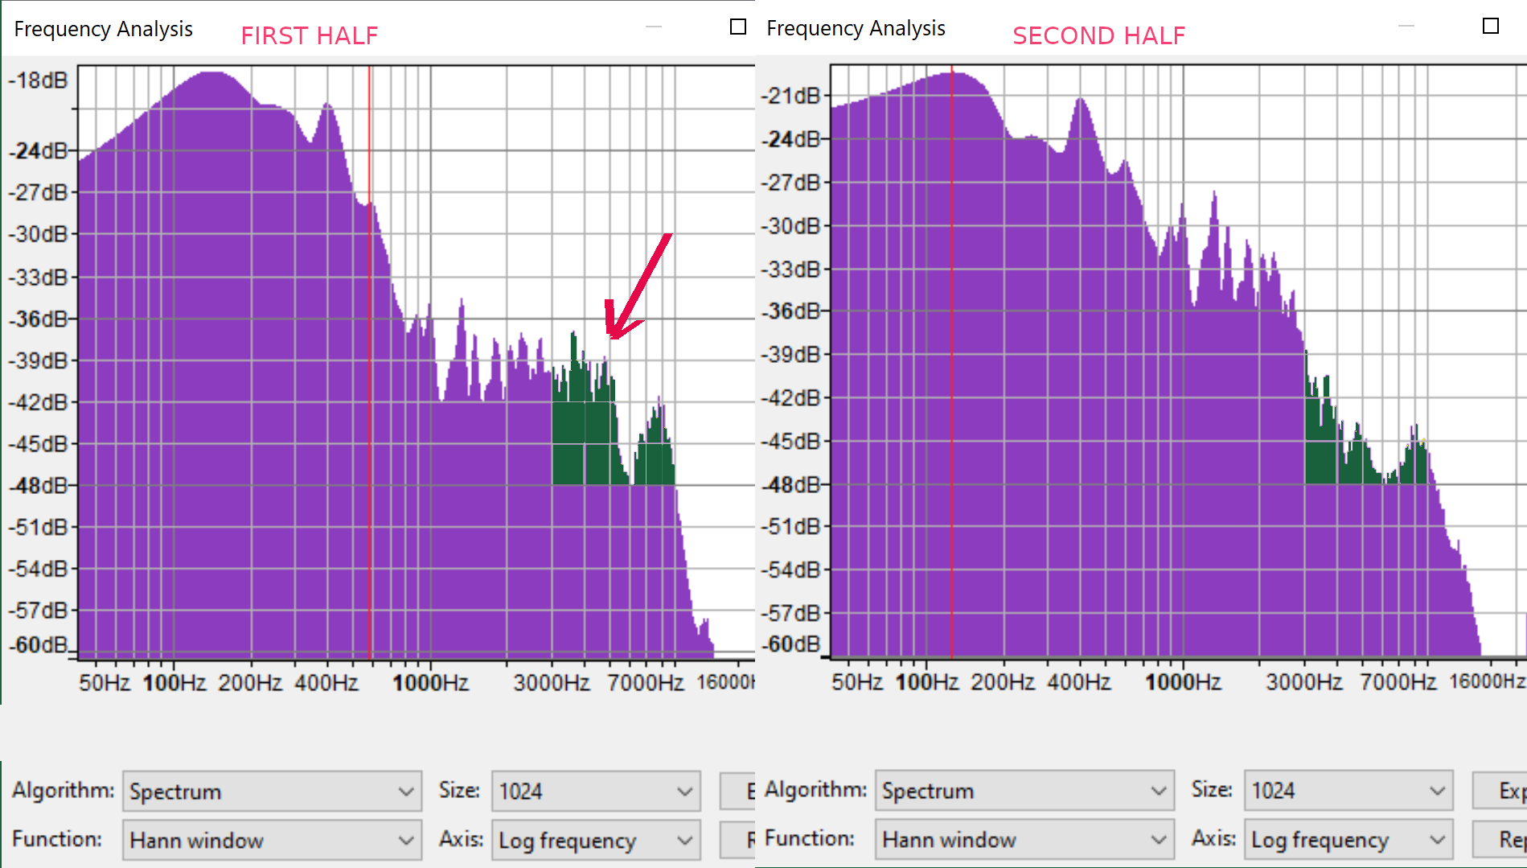Click the SECOND HALF title label
Screen dimensions: 1527x868
[1098, 35]
